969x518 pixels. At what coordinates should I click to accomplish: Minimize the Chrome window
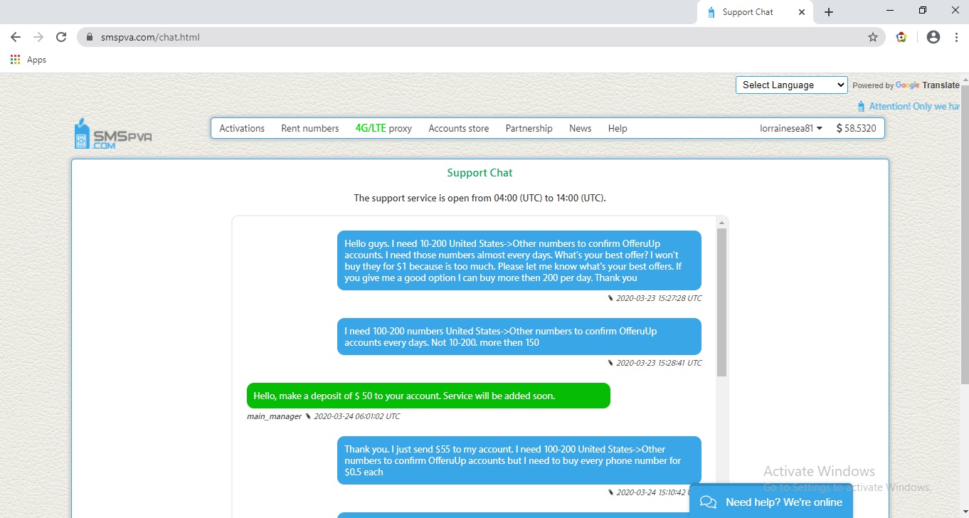(x=891, y=11)
